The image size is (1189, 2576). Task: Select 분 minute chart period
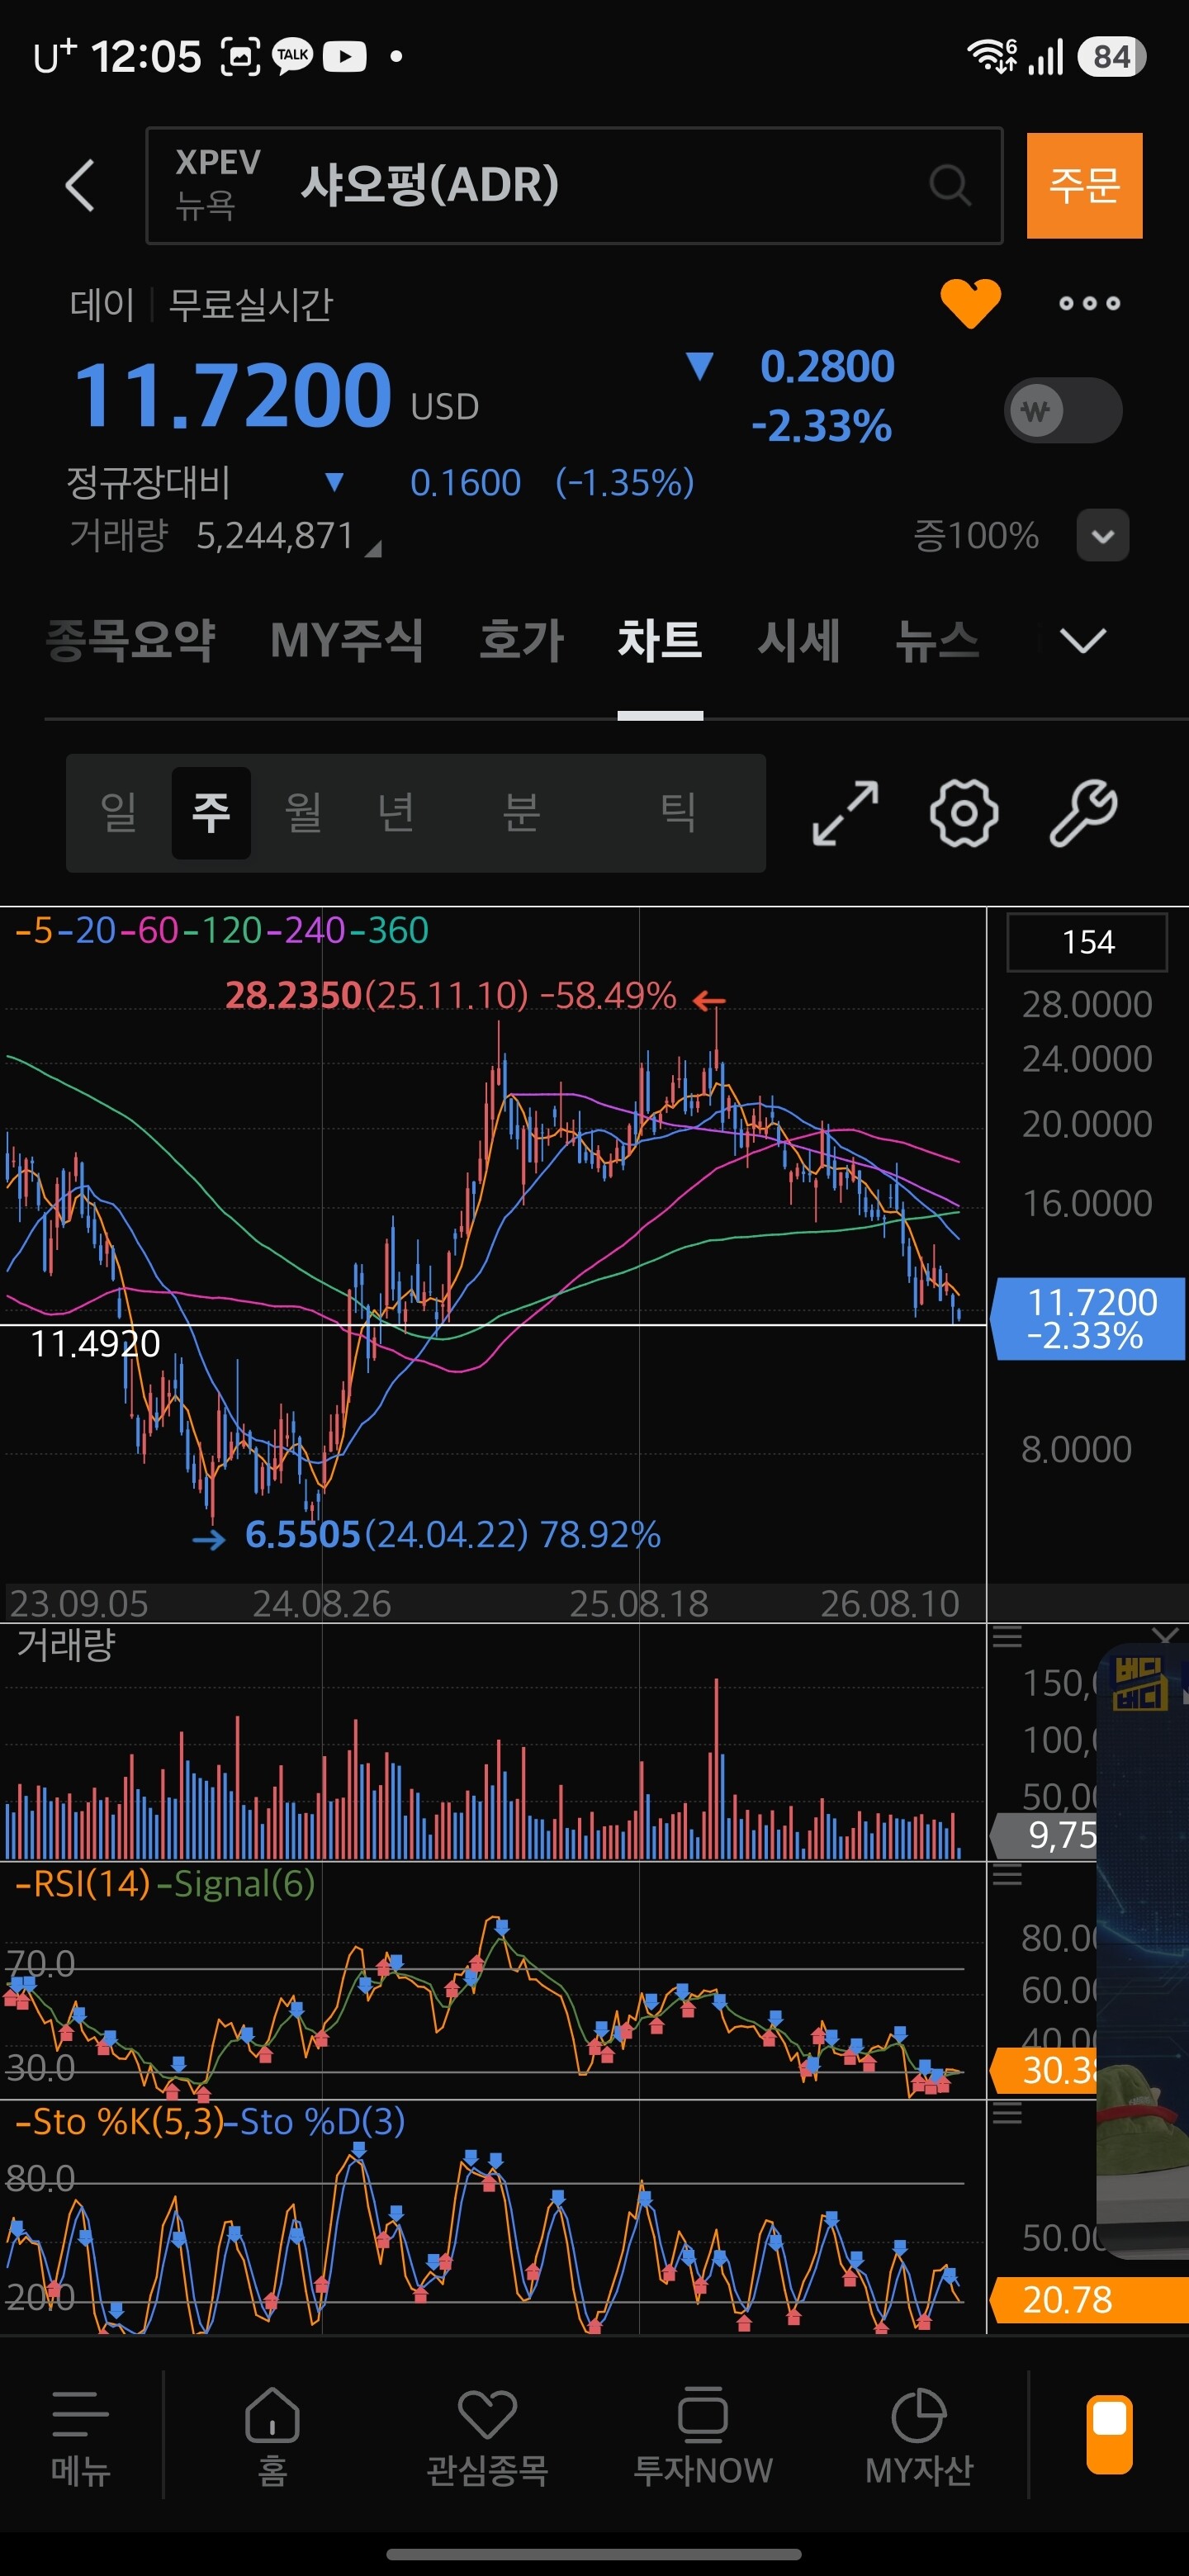[521, 811]
